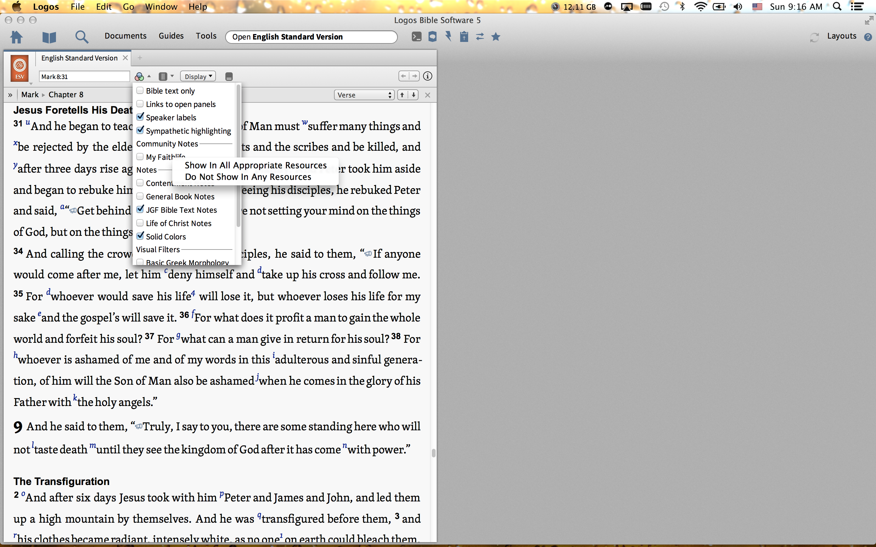Select Show In All Appropriate Resources
The height and width of the screenshot is (547, 876).
click(x=255, y=165)
